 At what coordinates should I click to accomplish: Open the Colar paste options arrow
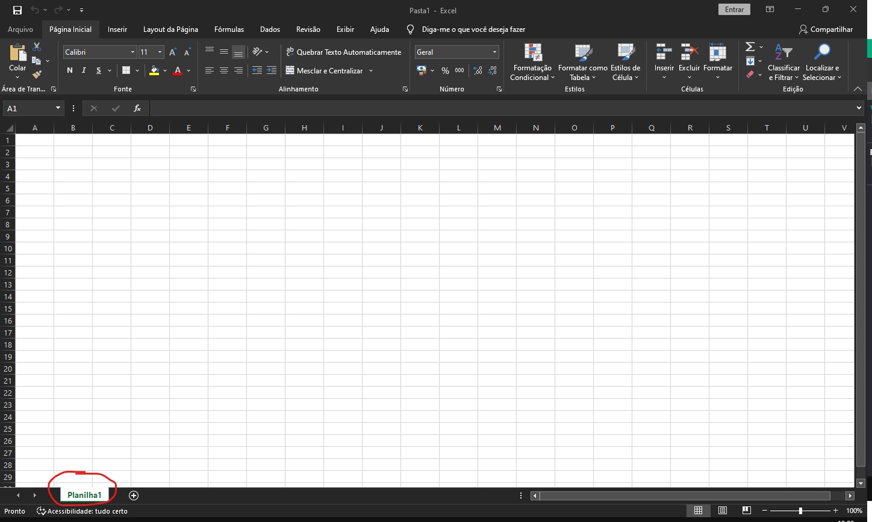click(17, 77)
